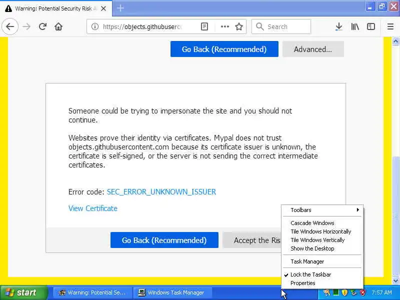Click the search magnifier icon
Screen dimensions: 400x300
point(259,26)
